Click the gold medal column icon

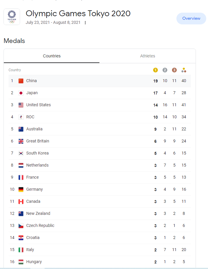tap(155, 70)
